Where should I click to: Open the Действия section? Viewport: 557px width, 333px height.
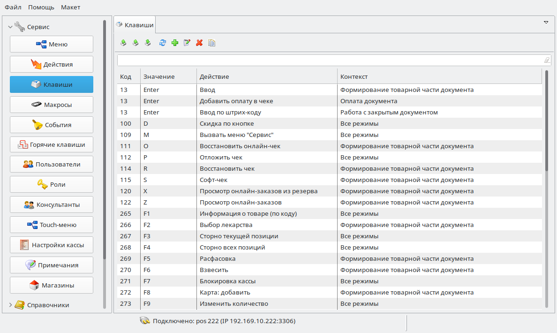click(52, 64)
